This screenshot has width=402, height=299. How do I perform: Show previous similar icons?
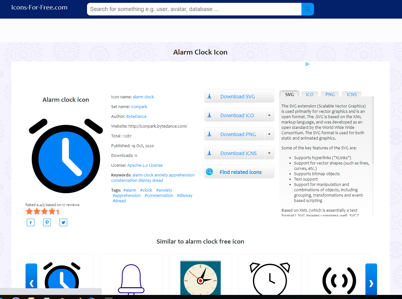coord(31,280)
